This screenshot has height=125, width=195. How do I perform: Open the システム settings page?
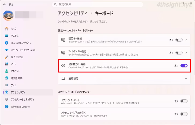[28, 36]
